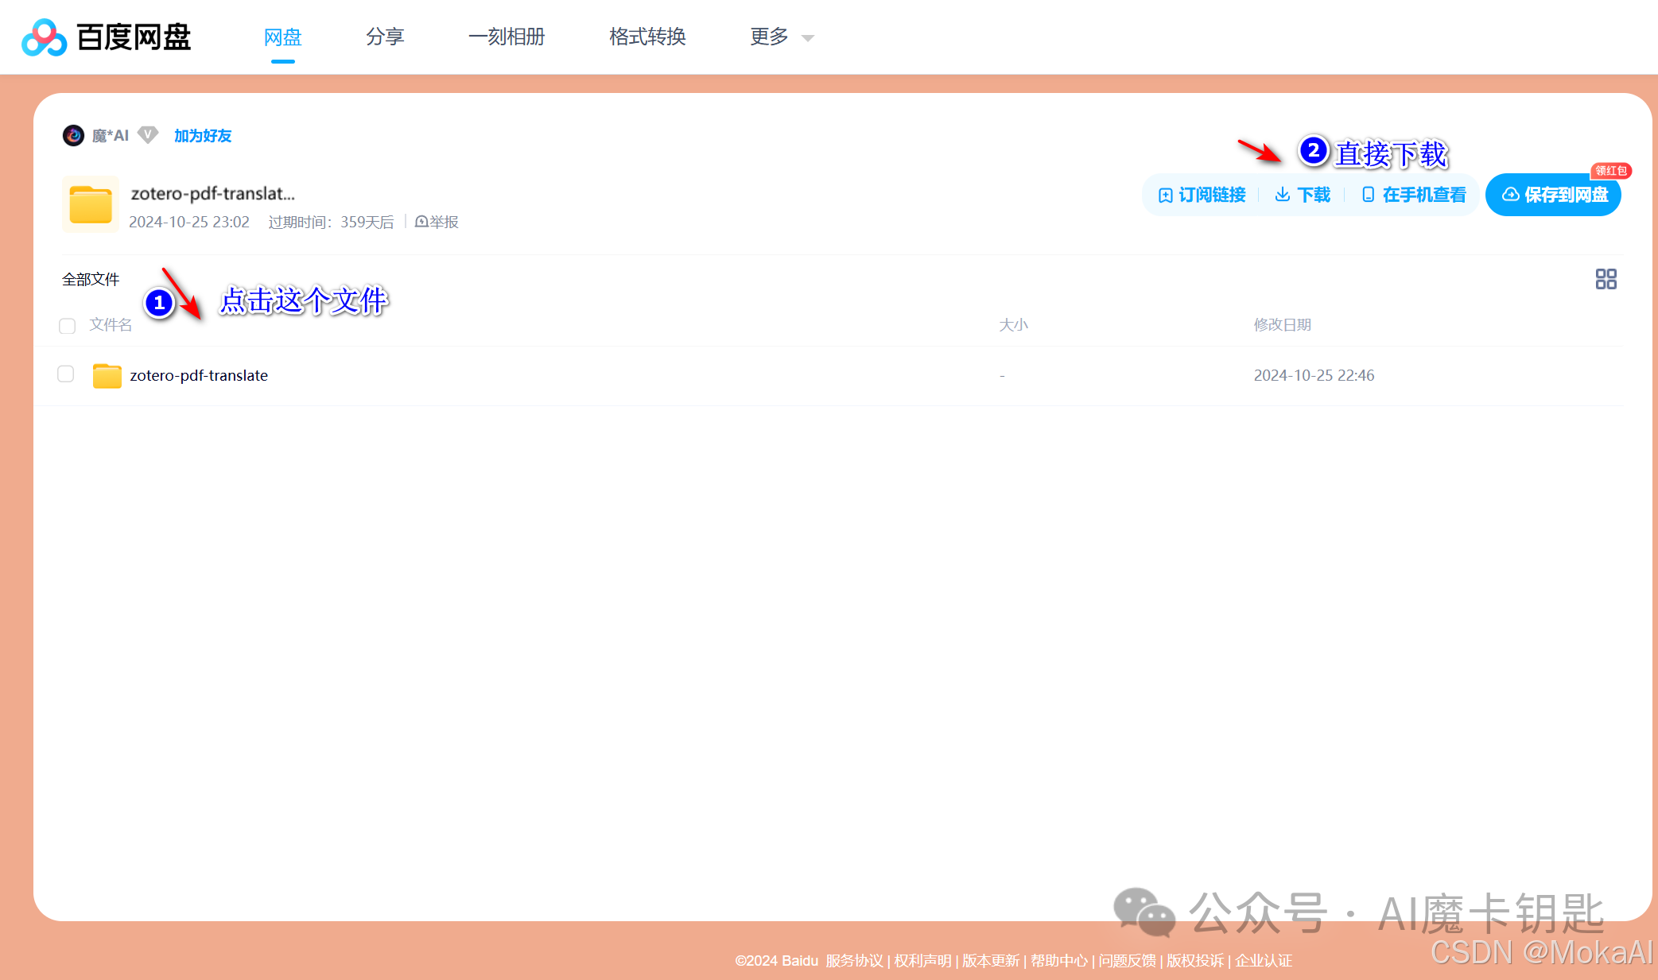This screenshot has width=1658, height=980.
Task: Download the shared folder via 下载
Action: [x=1303, y=195]
